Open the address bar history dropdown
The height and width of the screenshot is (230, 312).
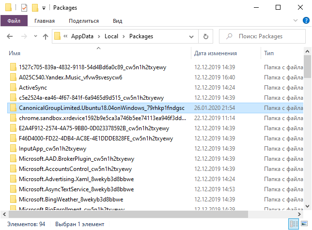(191, 37)
